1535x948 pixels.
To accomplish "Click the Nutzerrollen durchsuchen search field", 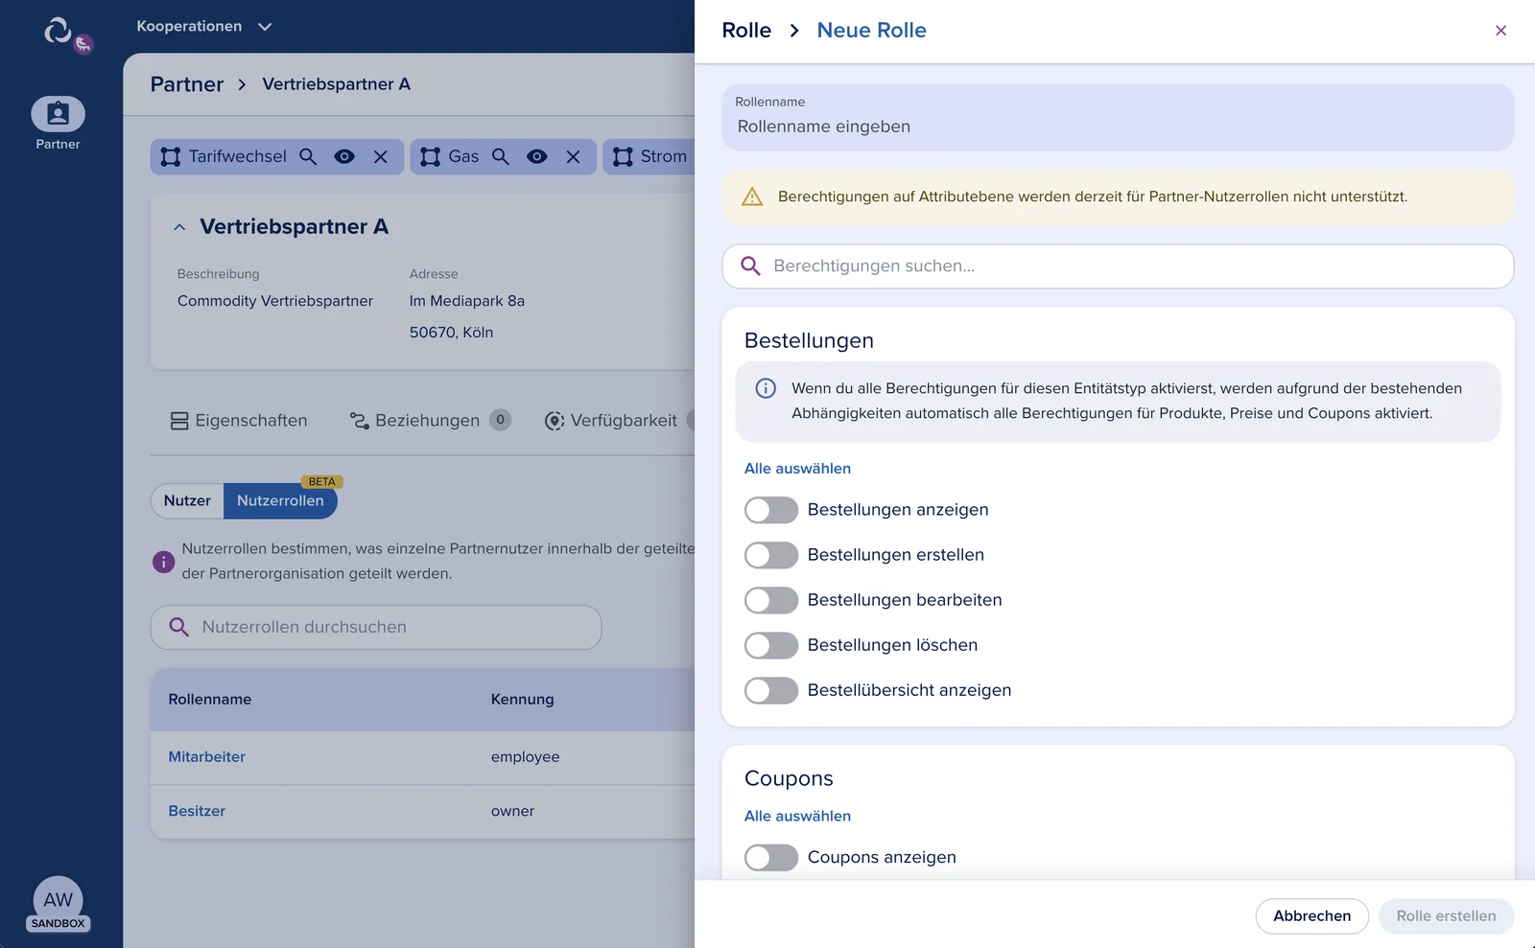I will 376,627.
